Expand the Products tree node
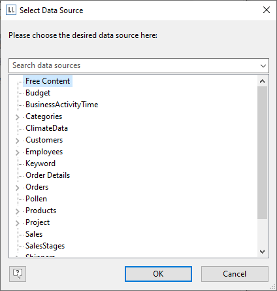The width and height of the screenshot is (277, 291). click(x=18, y=211)
